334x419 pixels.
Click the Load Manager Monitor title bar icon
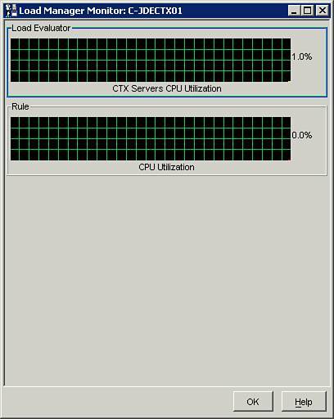[11, 11]
